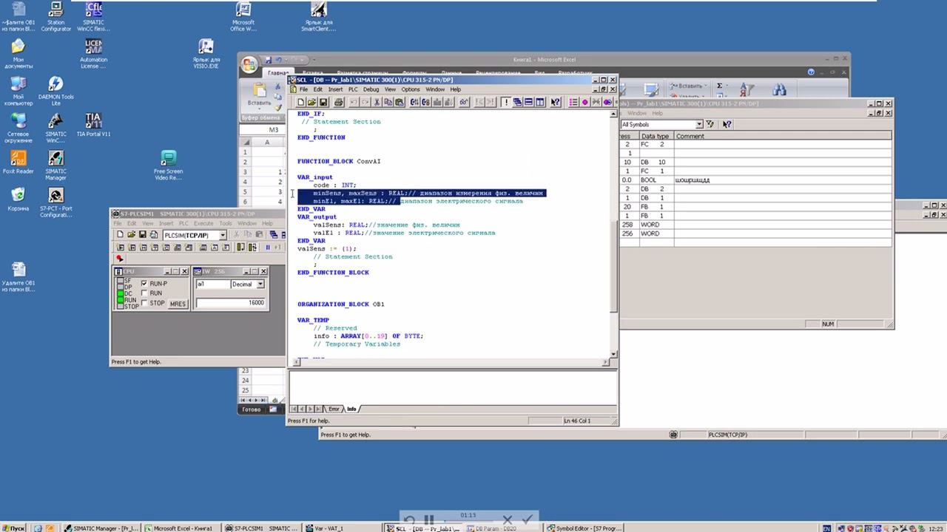Open the Decimal format dropdown in IW 256
This screenshot has height=532, width=947.
(x=260, y=284)
